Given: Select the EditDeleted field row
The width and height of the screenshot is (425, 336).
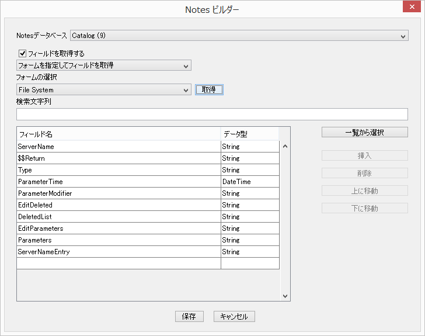Looking at the screenshot, I should click(x=119, y=205).
